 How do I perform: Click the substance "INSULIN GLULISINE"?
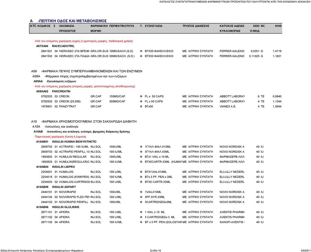[66, 207]
